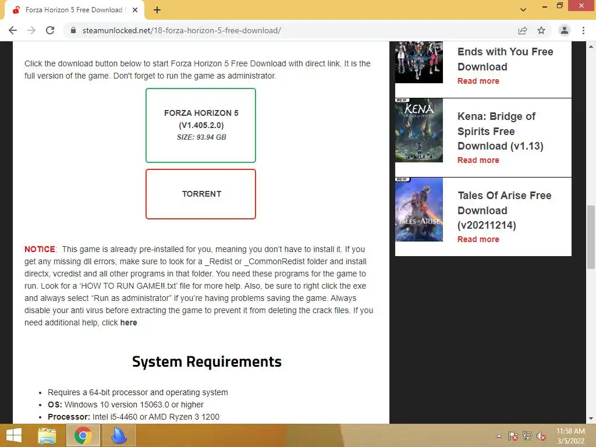The height and width of the screenshot is (447, 596).
Task: Click the Kena game cover thumbnail
Action: coord(419,130)
